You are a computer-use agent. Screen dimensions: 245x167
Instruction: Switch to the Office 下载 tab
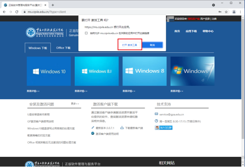(63, 48)
